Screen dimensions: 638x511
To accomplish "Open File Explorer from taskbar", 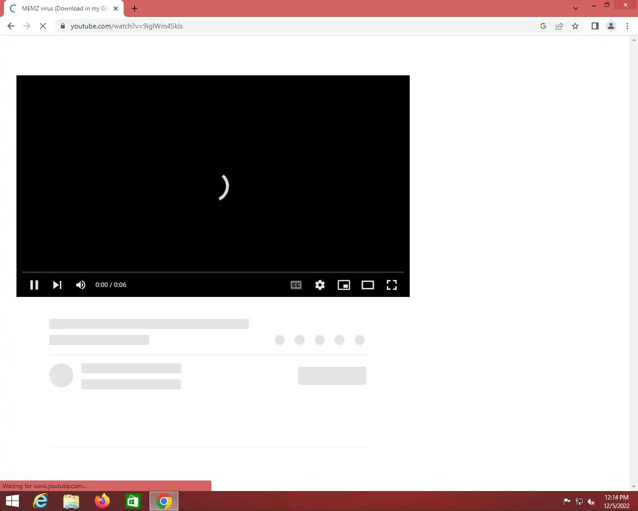I will click(71, 501).
